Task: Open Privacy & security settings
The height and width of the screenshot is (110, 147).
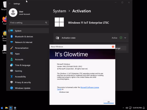Action: pos(29,82)
